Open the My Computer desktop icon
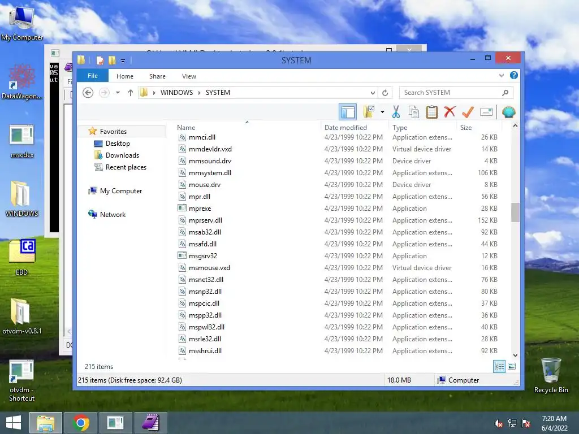 pos(22,23)
